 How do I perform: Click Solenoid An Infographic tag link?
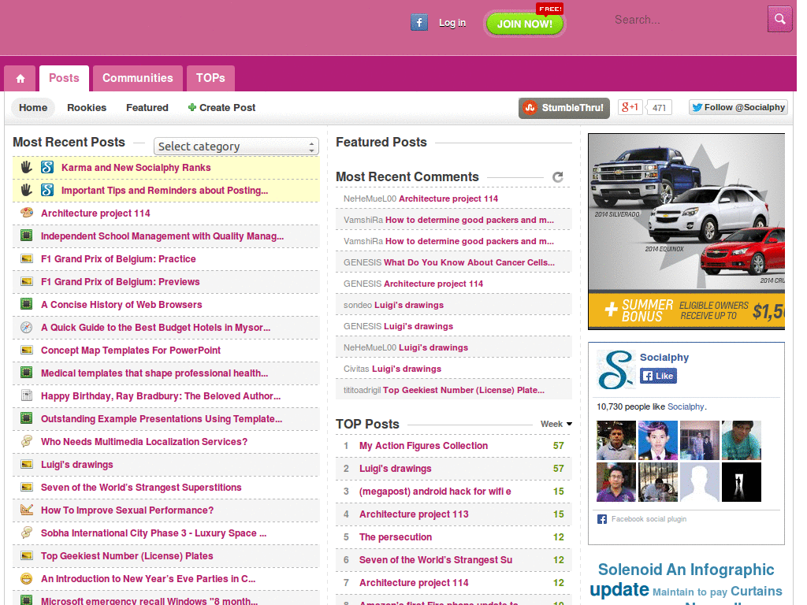tap(686, 570)
